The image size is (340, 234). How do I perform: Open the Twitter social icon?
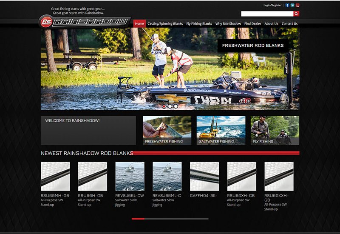click(x=292, y=5)
